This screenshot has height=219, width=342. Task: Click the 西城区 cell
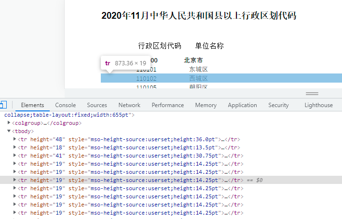pyautogui.click(x=198, y=78)
